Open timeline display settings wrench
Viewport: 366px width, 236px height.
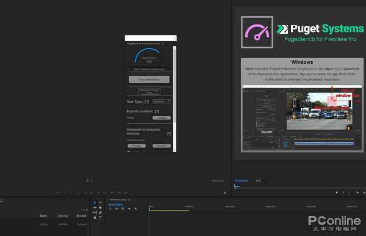coord(135,209)
